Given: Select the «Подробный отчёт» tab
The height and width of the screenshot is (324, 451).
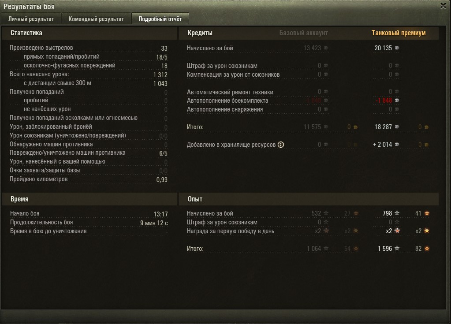Looking at the screenshot, I should click(x=160, y=19).
